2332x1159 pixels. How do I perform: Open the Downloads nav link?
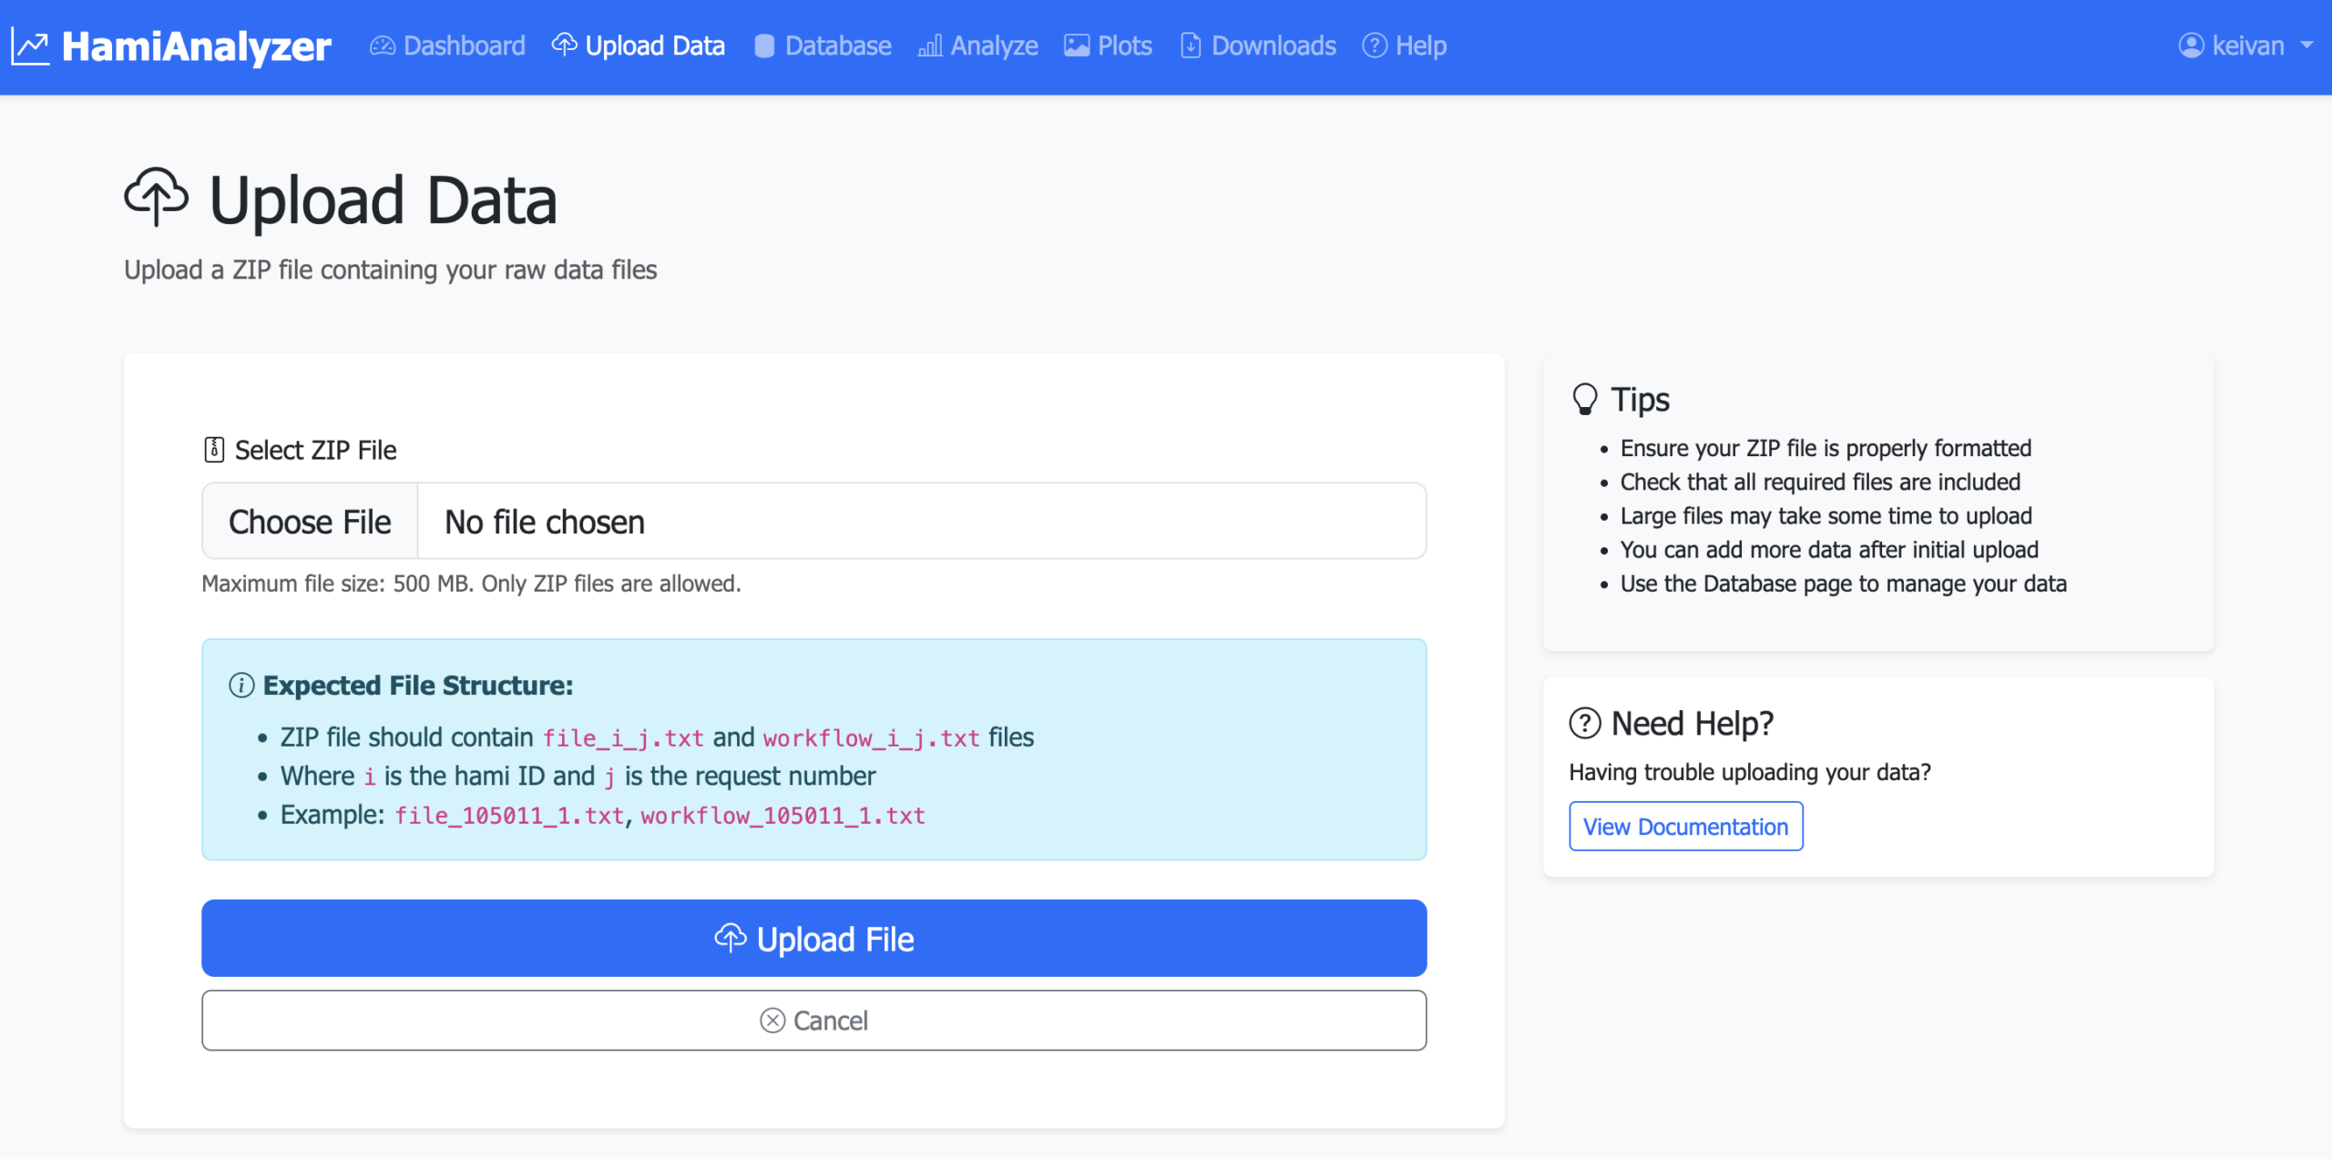click(1258, 46)
